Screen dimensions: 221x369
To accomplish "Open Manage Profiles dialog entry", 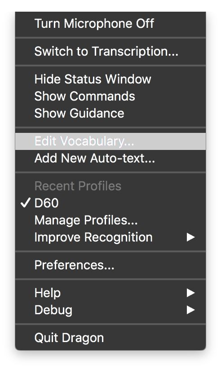I will pyautogui.click(x=110, y=220).
